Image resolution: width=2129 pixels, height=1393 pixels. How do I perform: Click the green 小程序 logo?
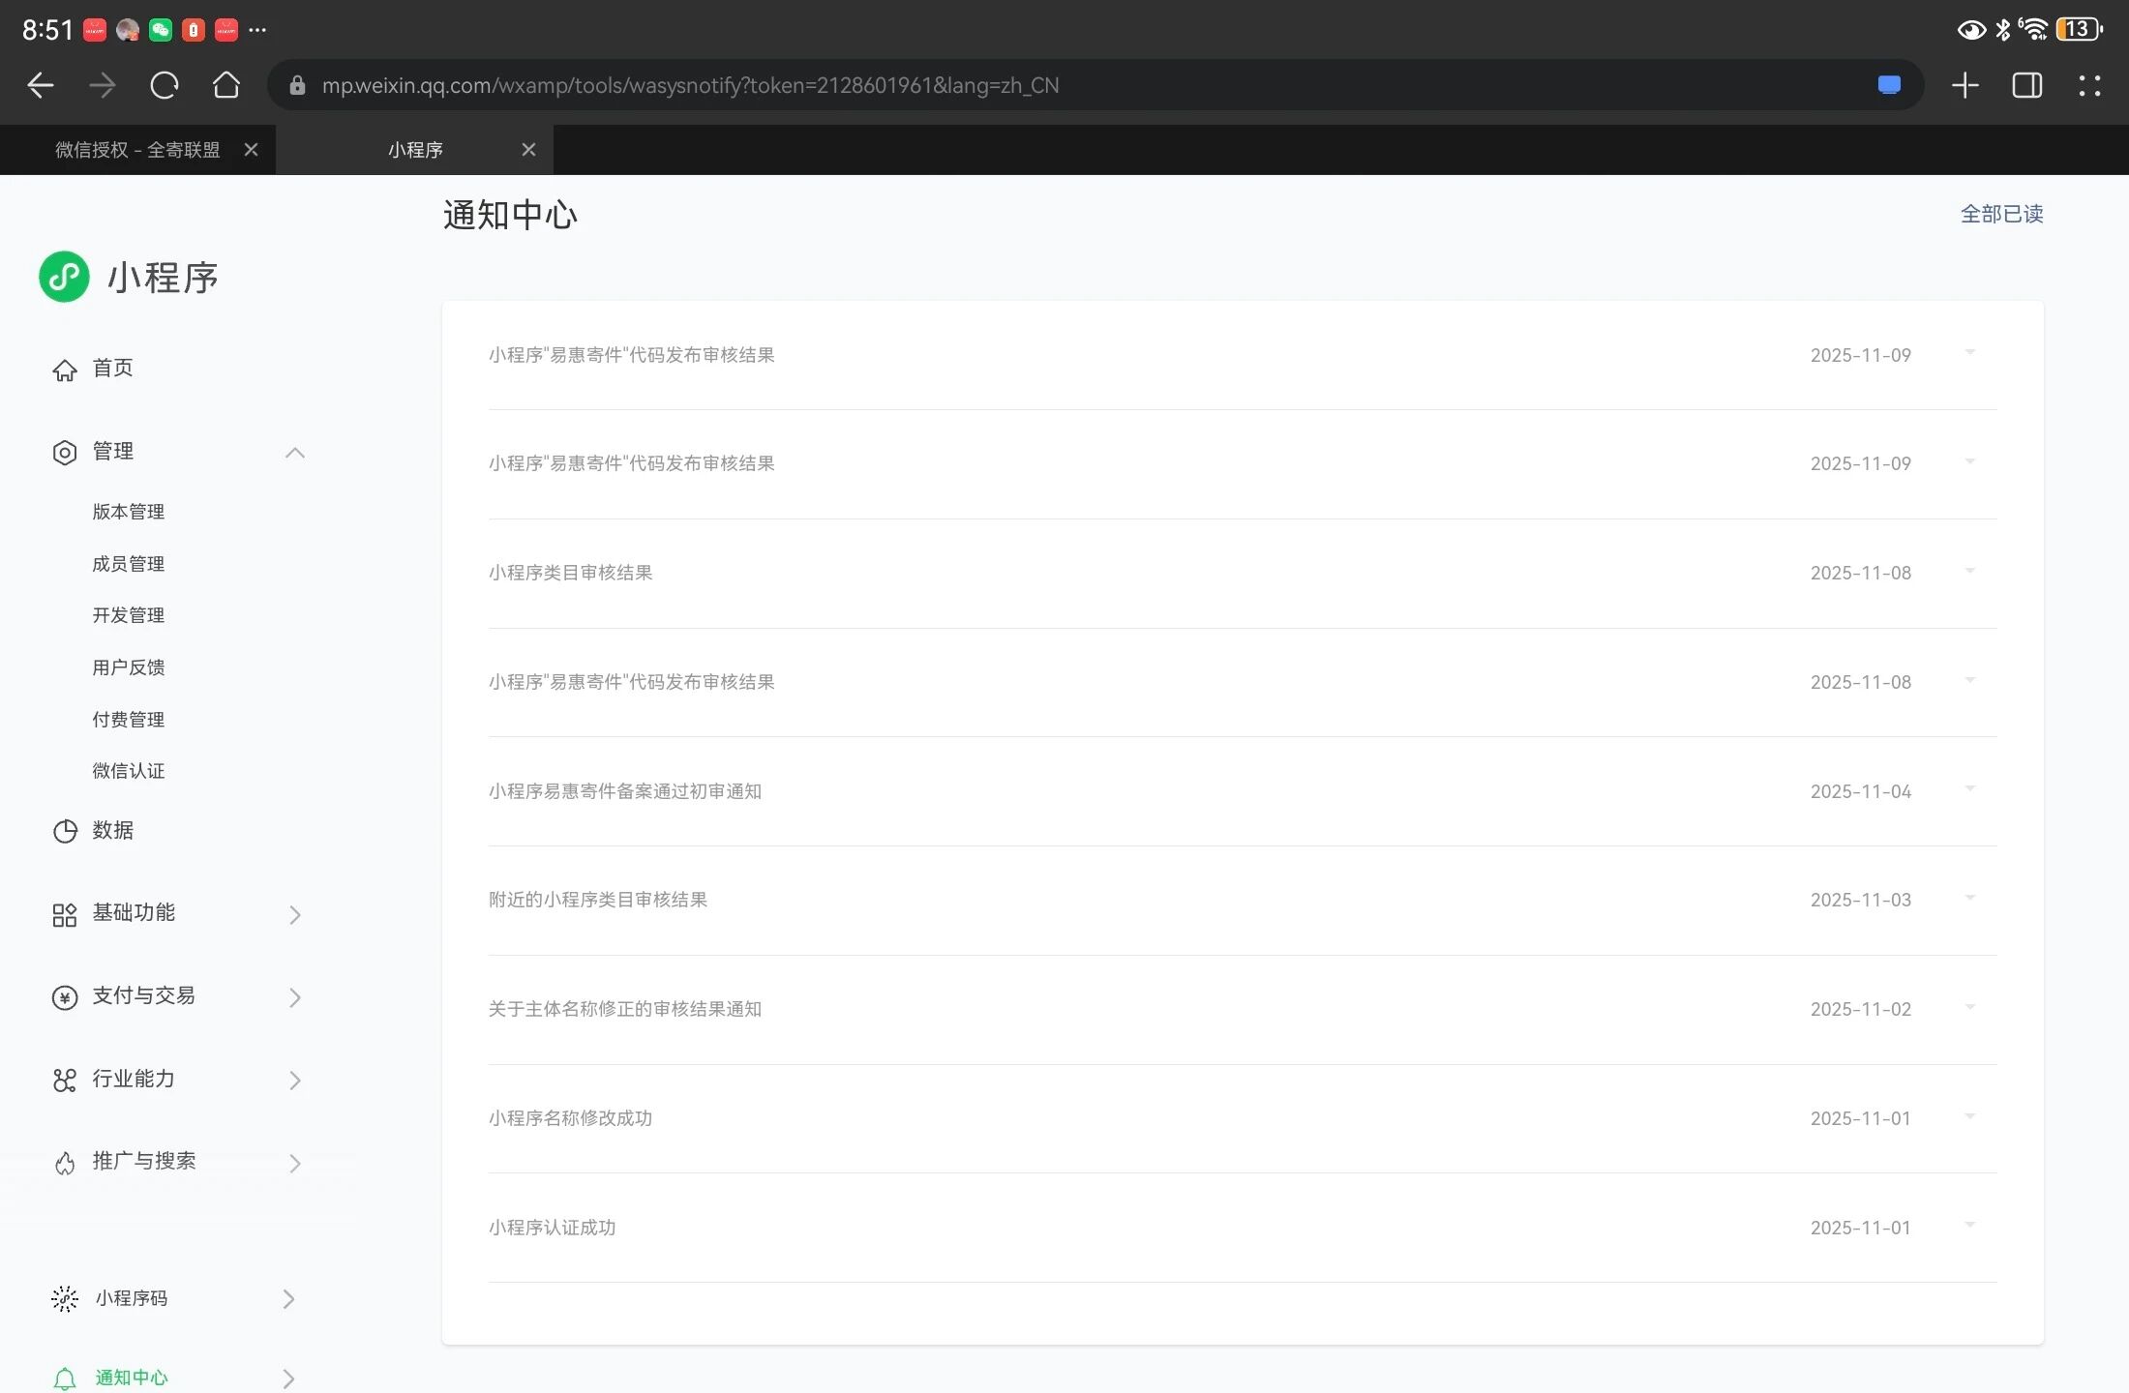click(x=64, y=278)
